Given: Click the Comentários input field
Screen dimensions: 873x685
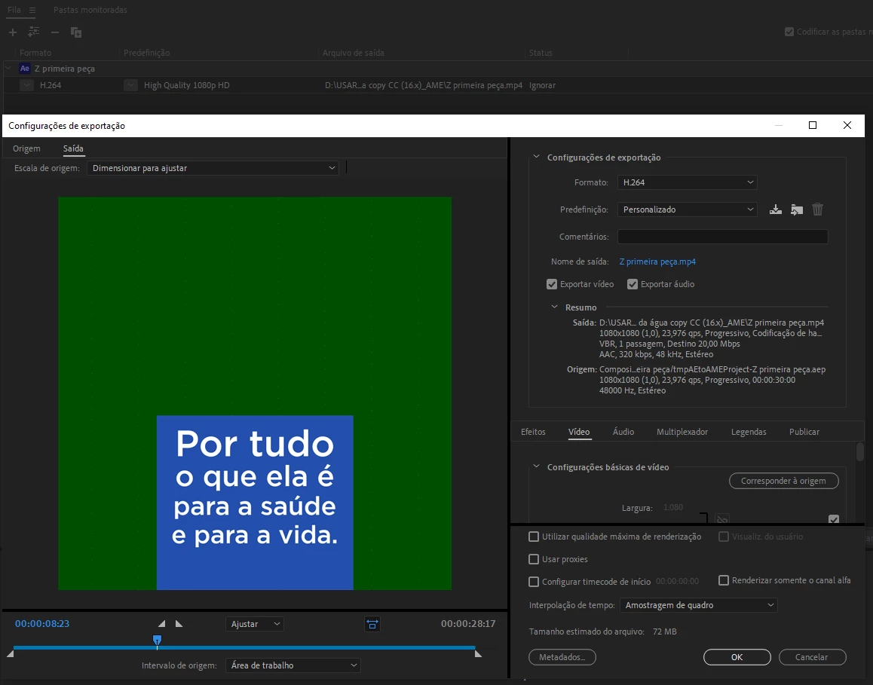Looking at the screenshot, I should 722,237.
